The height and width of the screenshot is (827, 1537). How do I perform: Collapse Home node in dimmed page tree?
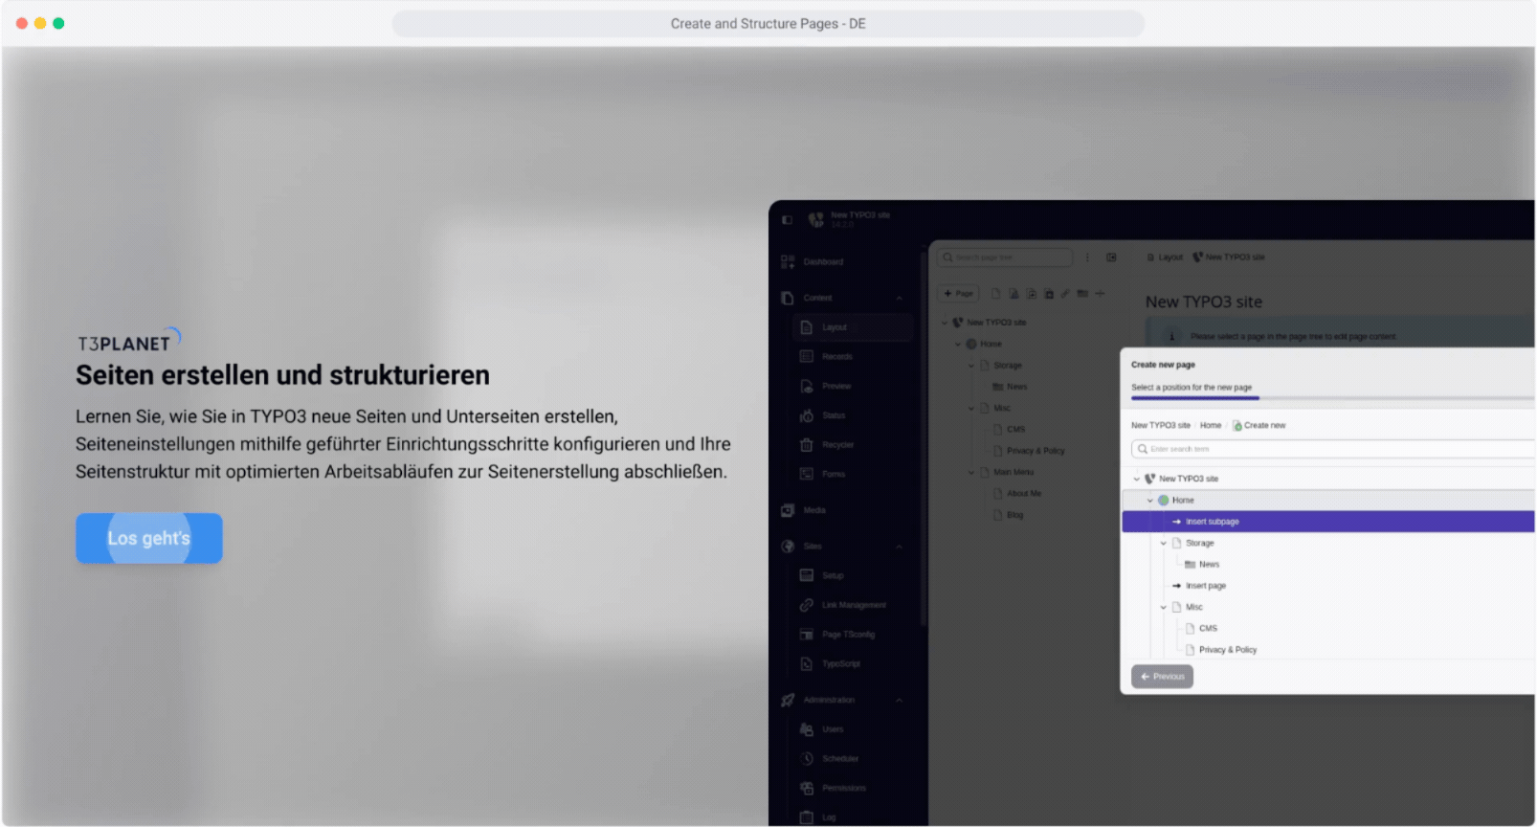pyautogui.click(x=957, y=344)
